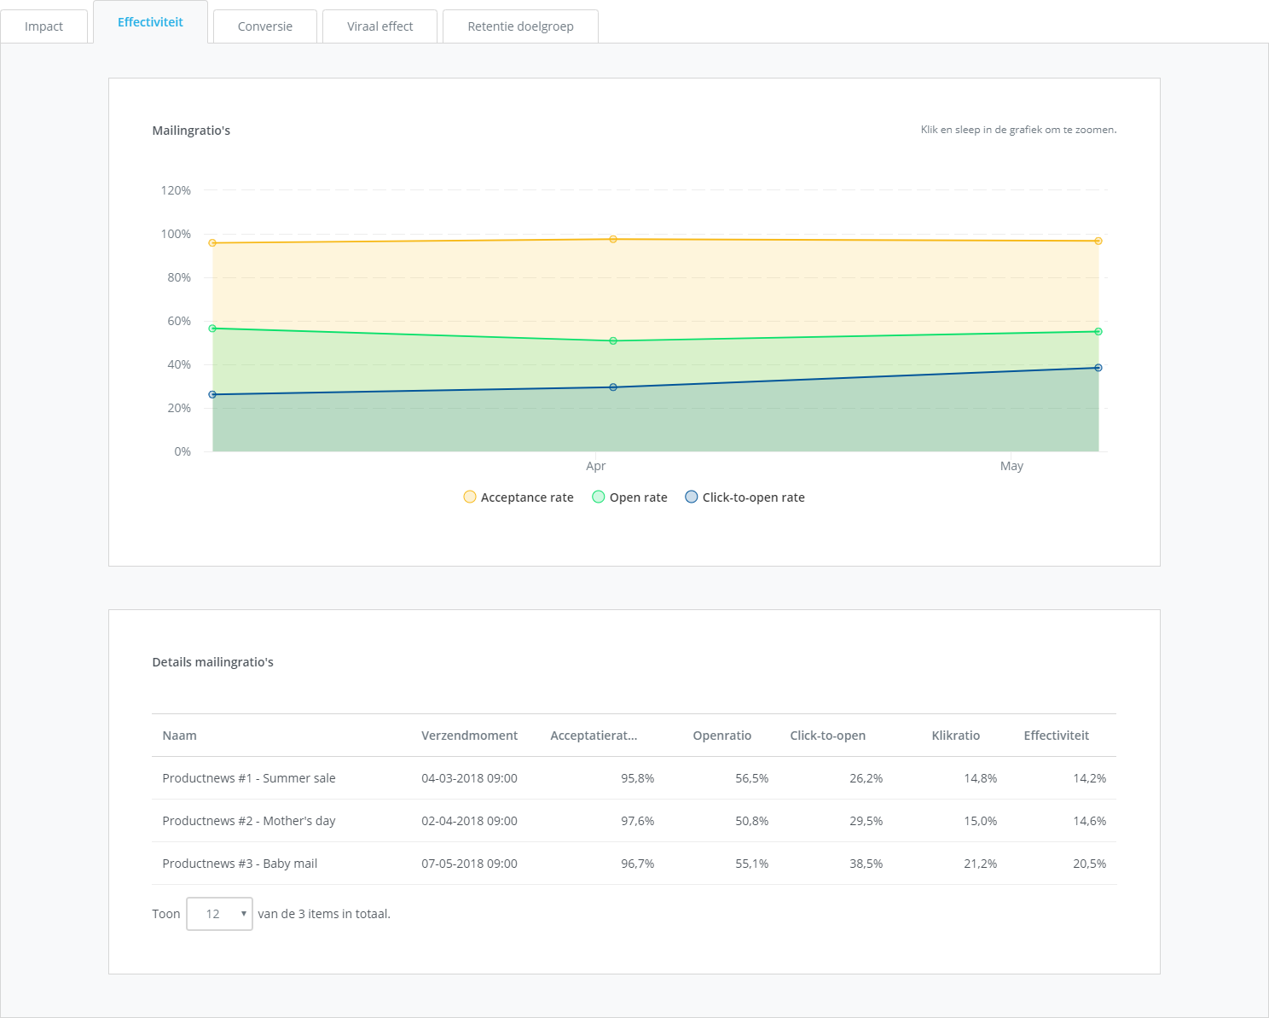Sort by Klikratio column header

[x=955, y=736]
